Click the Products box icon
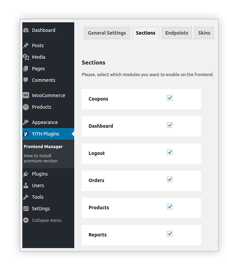This screenshot has height=270, width=227. [26, 107]
